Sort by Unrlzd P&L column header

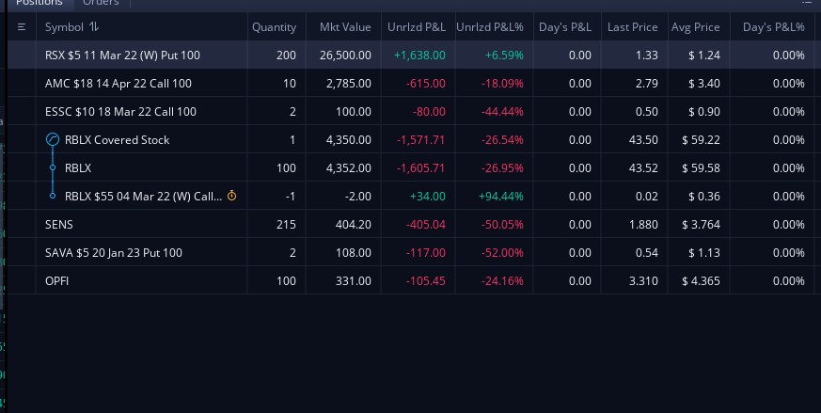click(x=417, y=27)
